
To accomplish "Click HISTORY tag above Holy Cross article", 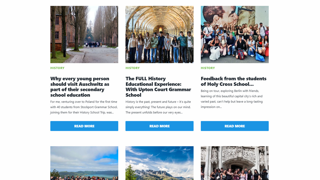I will pos(208,68).
